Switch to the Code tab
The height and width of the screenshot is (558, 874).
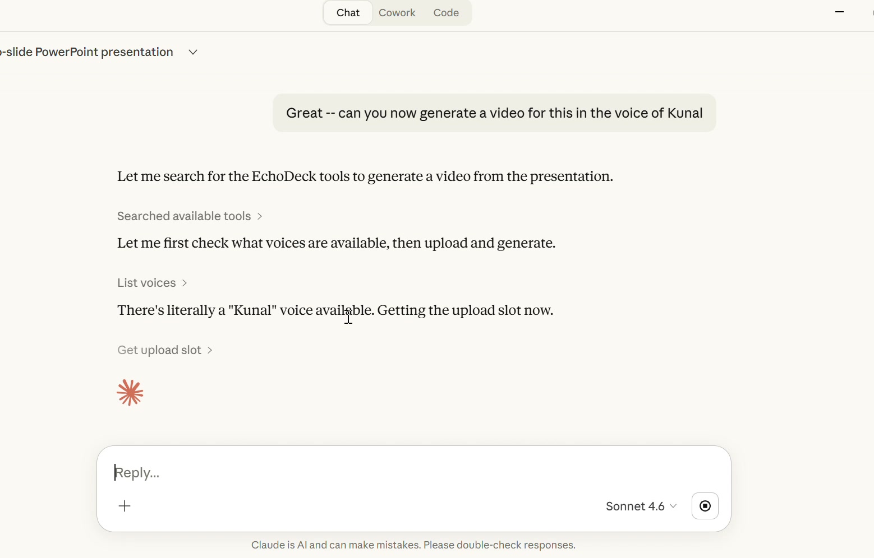point(445,12)
